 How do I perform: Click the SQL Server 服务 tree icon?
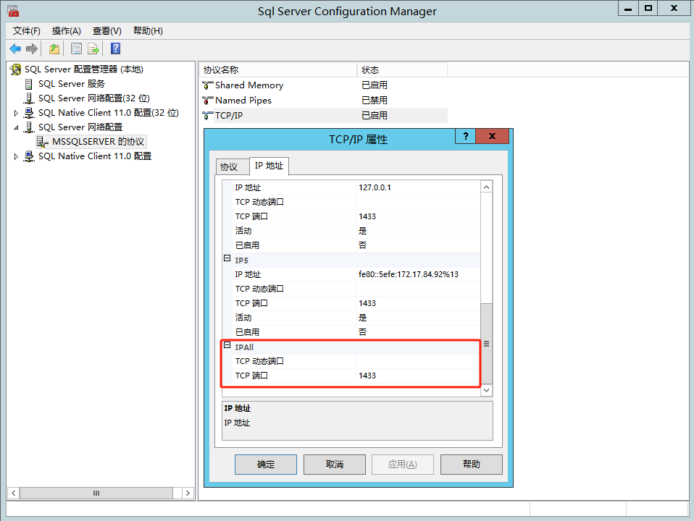click(x=29, y=84)
